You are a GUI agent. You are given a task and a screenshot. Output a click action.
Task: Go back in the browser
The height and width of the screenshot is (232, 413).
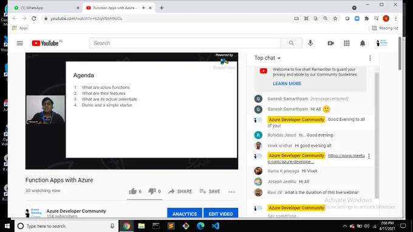15,18
